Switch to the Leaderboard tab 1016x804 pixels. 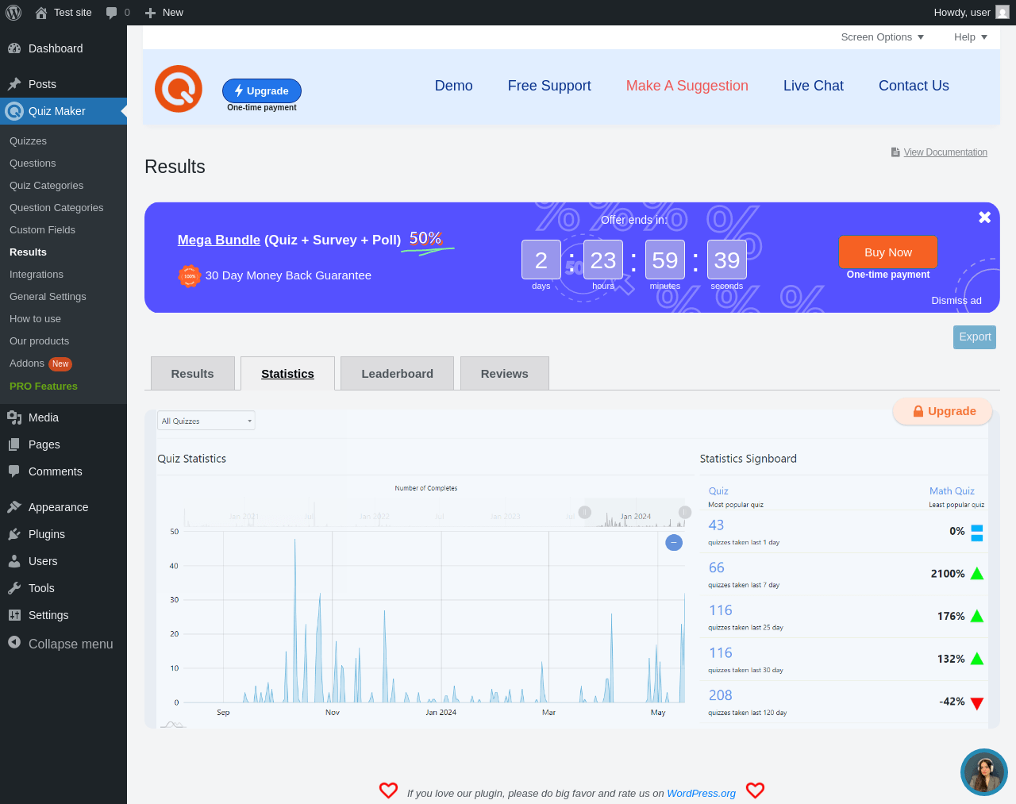(x=397, y=374)
